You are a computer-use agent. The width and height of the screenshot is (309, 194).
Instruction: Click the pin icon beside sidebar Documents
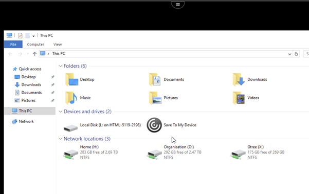tap(52, 93)
